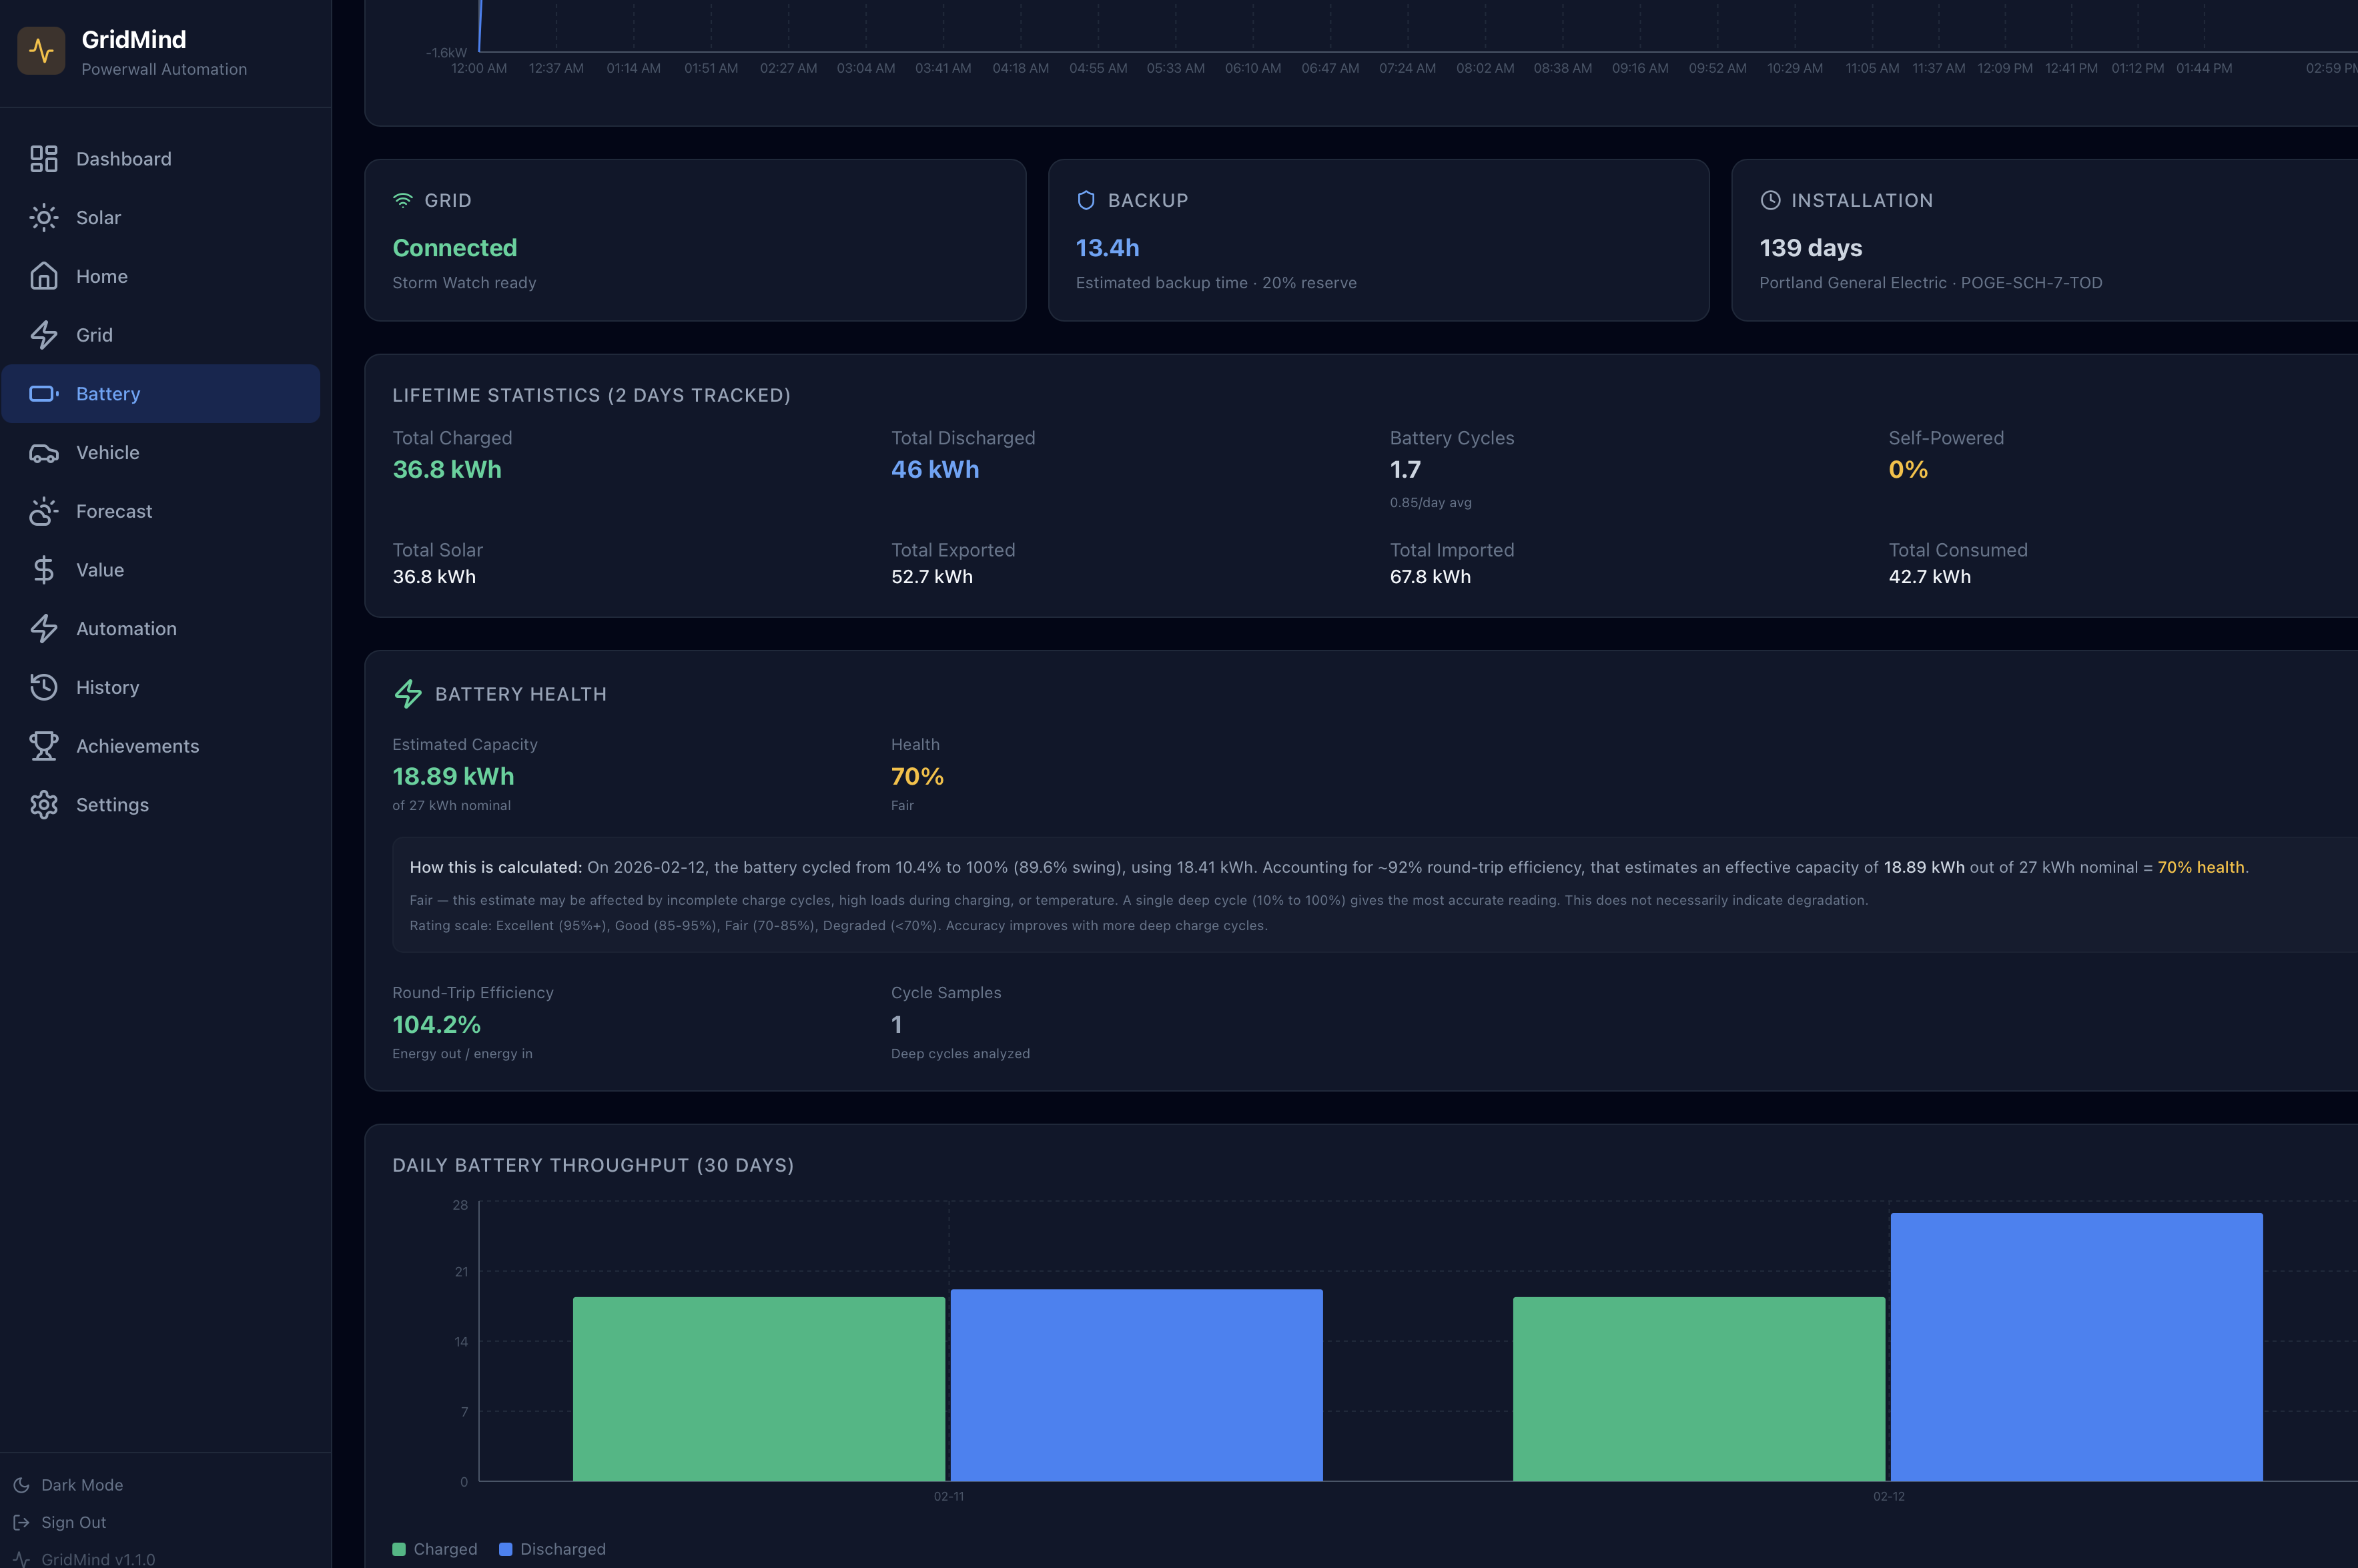
Task: Open Forecast via cloud-sun icon
Action: pyautogui.click(x=43, y=511)
